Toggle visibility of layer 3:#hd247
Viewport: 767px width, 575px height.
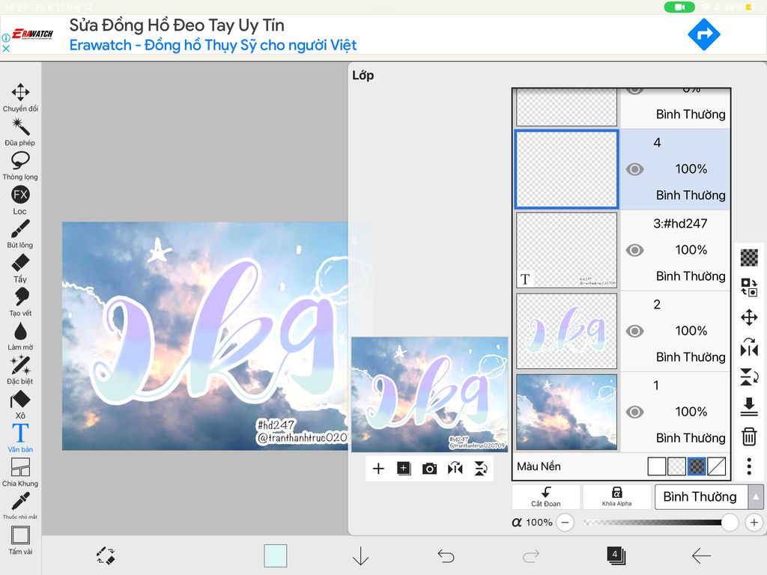coord(634,250)
